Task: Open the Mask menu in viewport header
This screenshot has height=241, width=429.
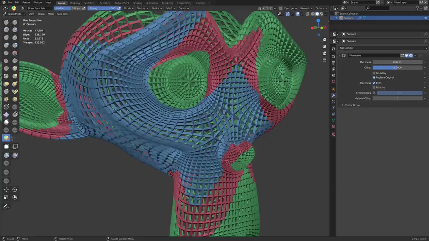Action: click(x=51, y=14)
